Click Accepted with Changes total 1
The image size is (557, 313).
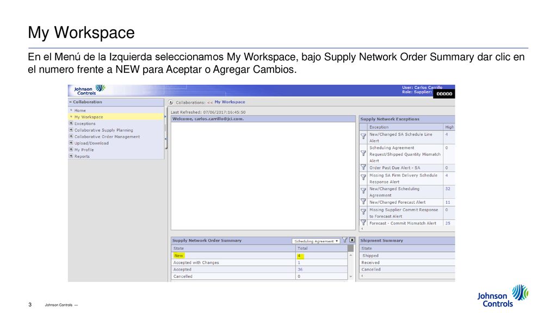(x=299, y=262)
